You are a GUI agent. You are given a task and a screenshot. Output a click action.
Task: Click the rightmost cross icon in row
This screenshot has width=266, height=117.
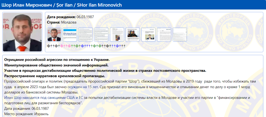tap(124, 46)
